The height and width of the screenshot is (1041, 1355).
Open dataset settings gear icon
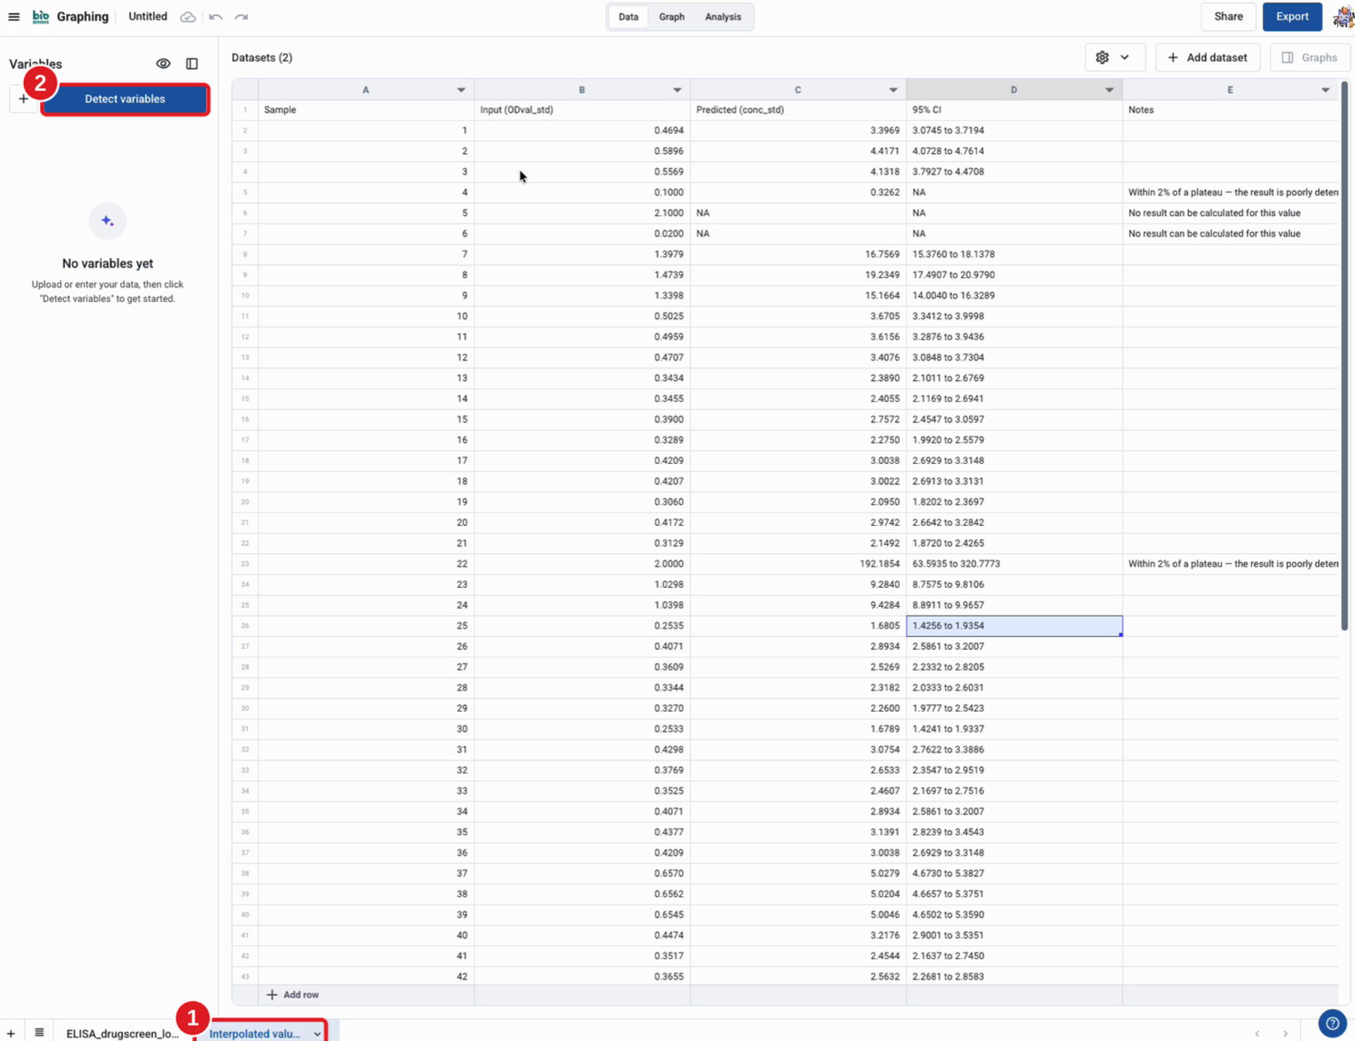(x=1102, y=58)
